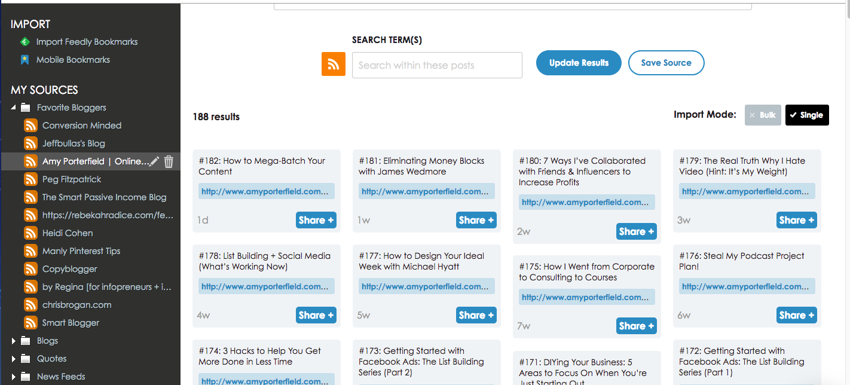Click the RSS icon for chrisbrogan.com

pyautogui.click(x=30, y=305)
